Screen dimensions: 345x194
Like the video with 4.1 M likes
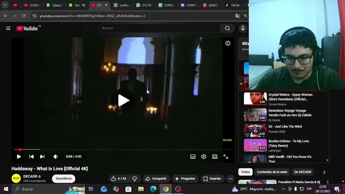119,179
